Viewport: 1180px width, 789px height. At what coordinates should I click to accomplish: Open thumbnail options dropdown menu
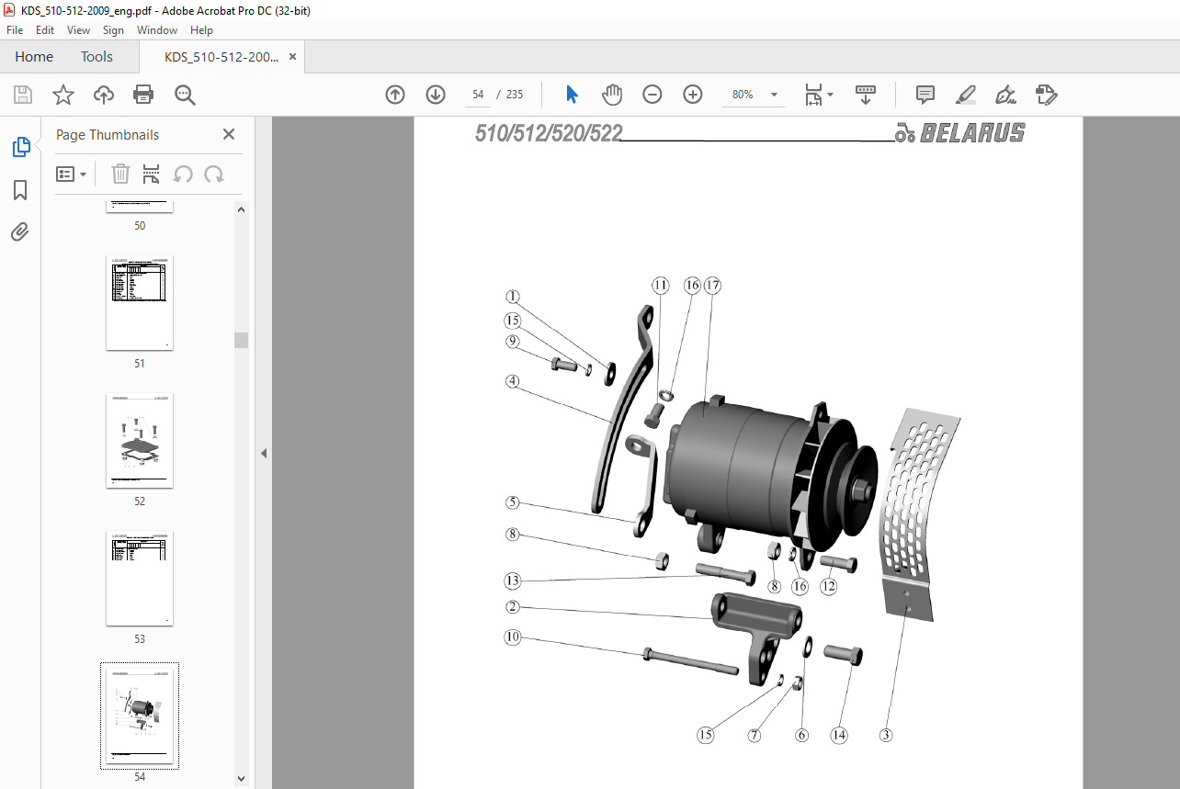(71, 174)
